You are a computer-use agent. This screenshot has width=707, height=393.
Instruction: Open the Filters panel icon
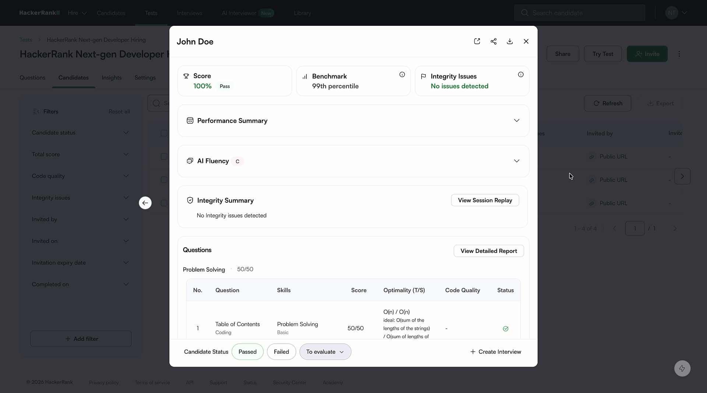coord(36,111)
